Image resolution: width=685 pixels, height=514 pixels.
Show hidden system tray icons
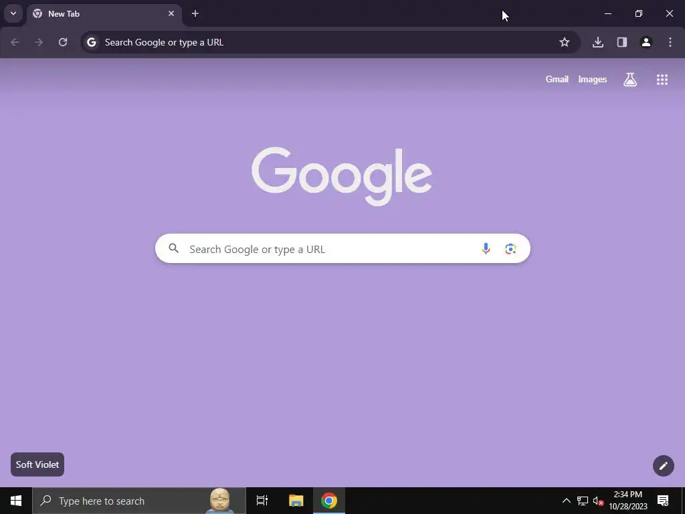(566, 501)
